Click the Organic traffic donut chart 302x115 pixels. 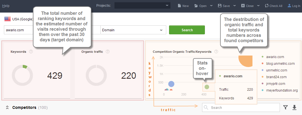pos(96,75)
